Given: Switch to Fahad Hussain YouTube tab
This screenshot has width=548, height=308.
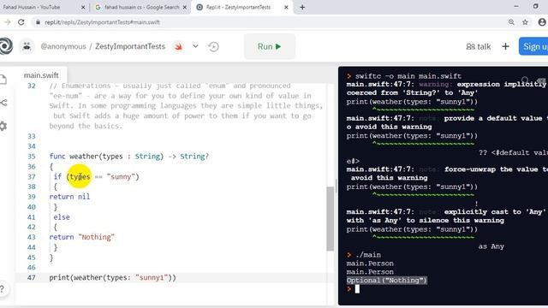Looking at the screenshot, I should coord(32,7).
